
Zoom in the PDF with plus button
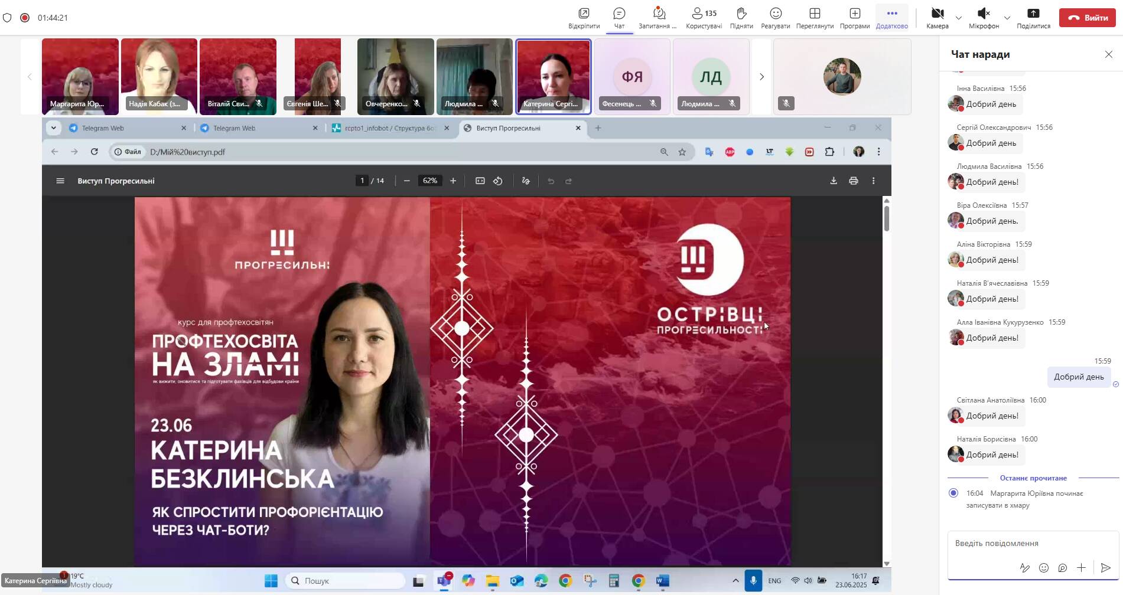[x=453, y=181]
